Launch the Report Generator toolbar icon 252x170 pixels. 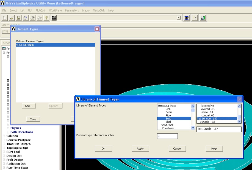(x=39, y=18)
